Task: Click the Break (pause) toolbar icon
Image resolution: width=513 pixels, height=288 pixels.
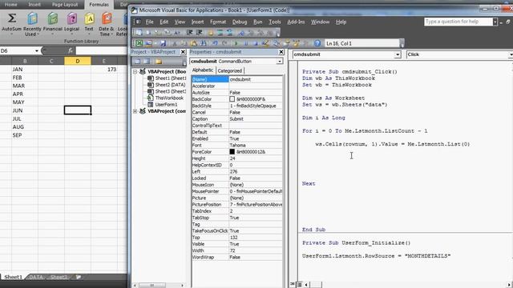Action: (246, 43)
